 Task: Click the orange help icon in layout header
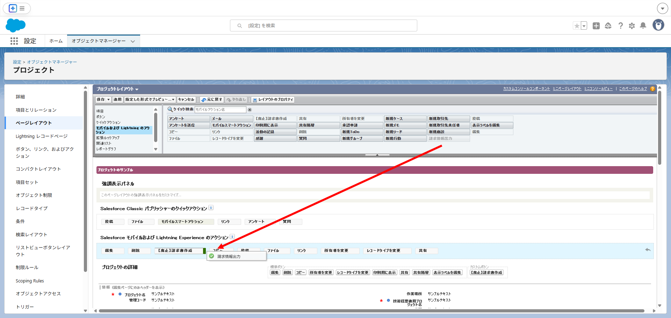[x=652, y=89]
